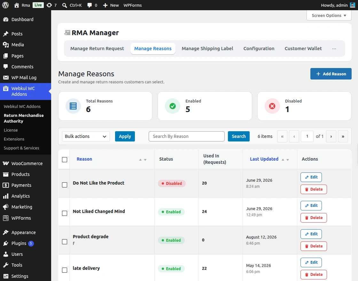Click the WordPress logo icon
Image resolution: width=358 pixels, height=281 pixels.
tap(5, 5)
